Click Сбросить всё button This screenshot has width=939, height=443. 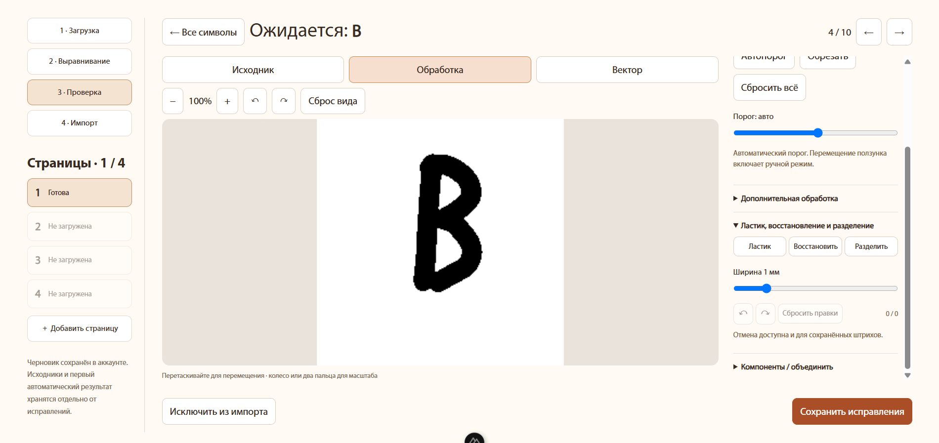[769, 87]
